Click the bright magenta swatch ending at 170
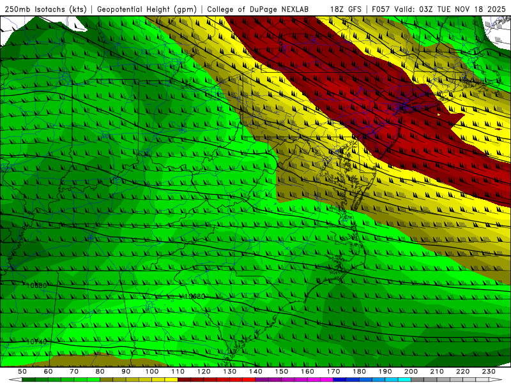This screenshot has height=383, width=511. pyautogui.click(x=326, y=380)
